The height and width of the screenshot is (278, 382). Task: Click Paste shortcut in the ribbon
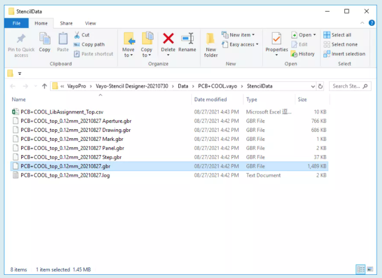point(94,54)
